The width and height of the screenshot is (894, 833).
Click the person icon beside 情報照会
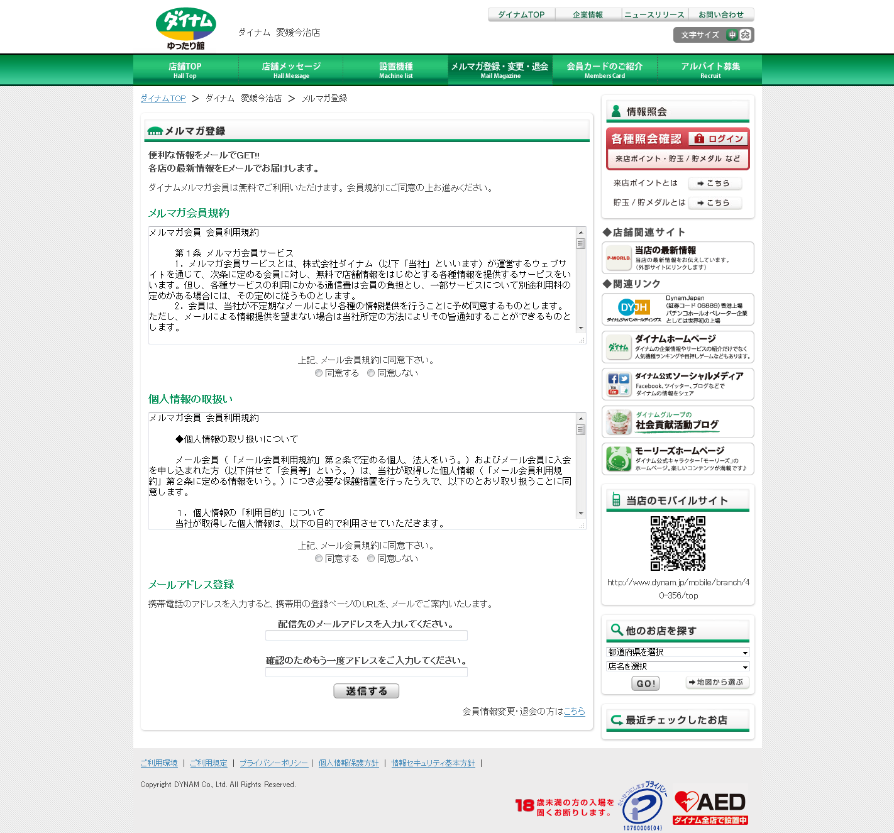tap(616, 111)
